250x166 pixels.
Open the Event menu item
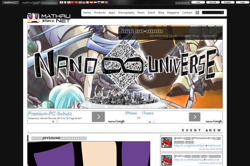[151, 12]
